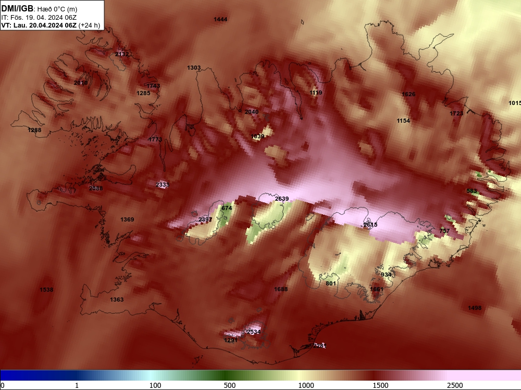
Task: Click the 934 height label
Action: (x=386, y=275)
